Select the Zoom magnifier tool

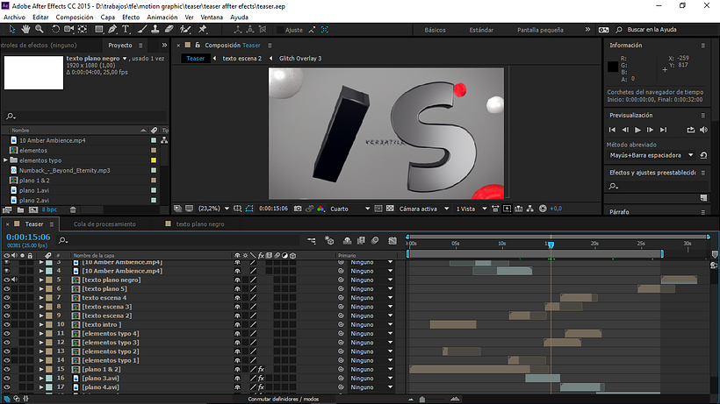pos(39,29)
